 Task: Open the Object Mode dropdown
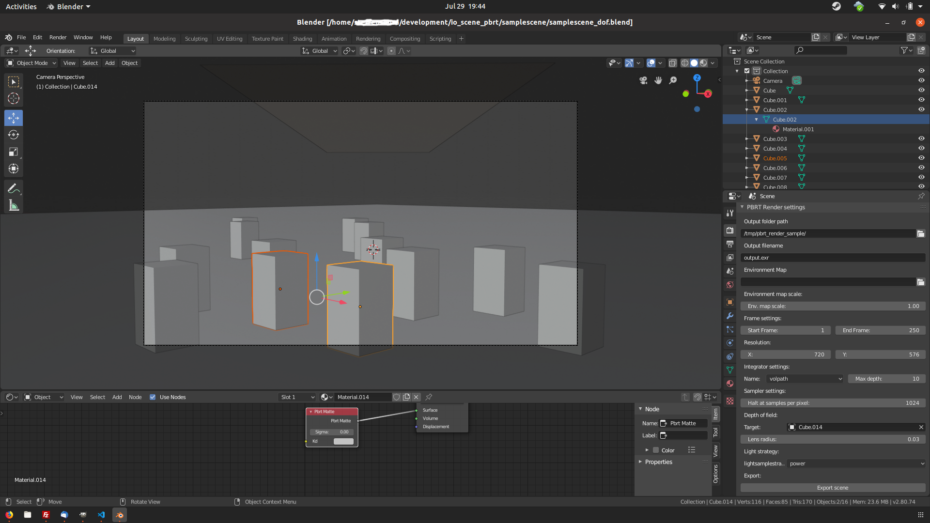click(31, 63)
